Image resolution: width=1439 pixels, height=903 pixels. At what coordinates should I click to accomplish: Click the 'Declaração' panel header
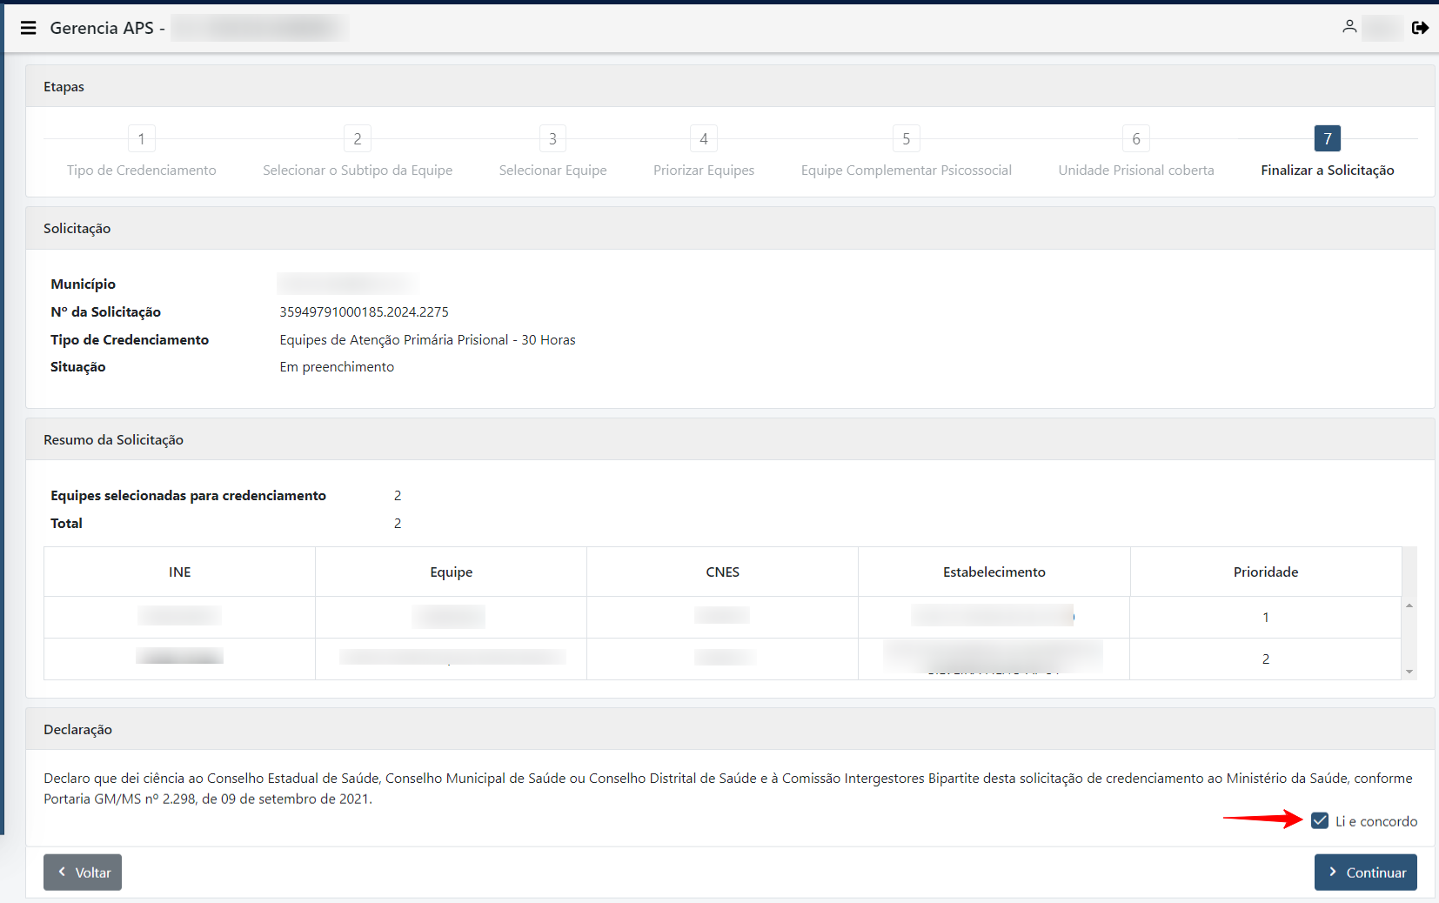[730, 729]
